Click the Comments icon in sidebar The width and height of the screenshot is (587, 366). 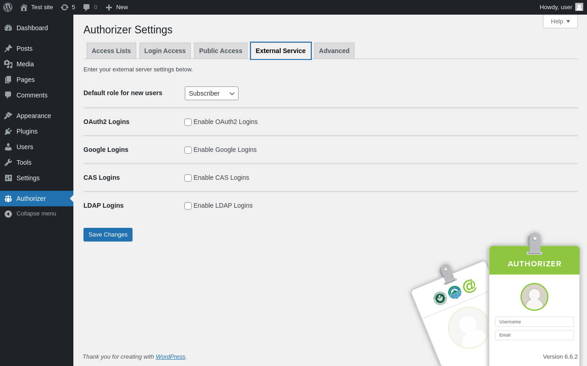coord(8,95)
